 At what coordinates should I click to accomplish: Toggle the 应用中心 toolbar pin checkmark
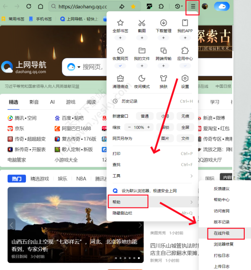click(x=185, y=66)
